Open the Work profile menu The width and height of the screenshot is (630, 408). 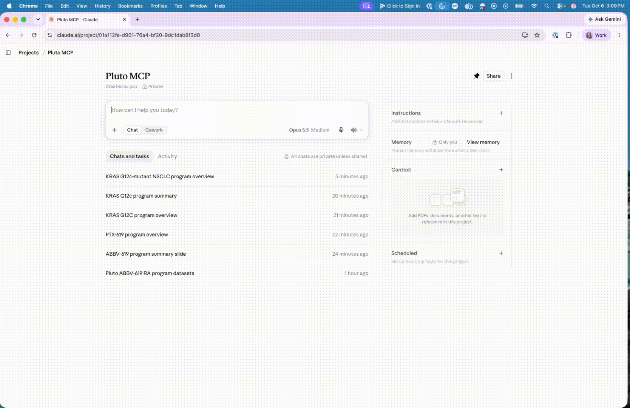pyautogui.click(x=597, y=35)
